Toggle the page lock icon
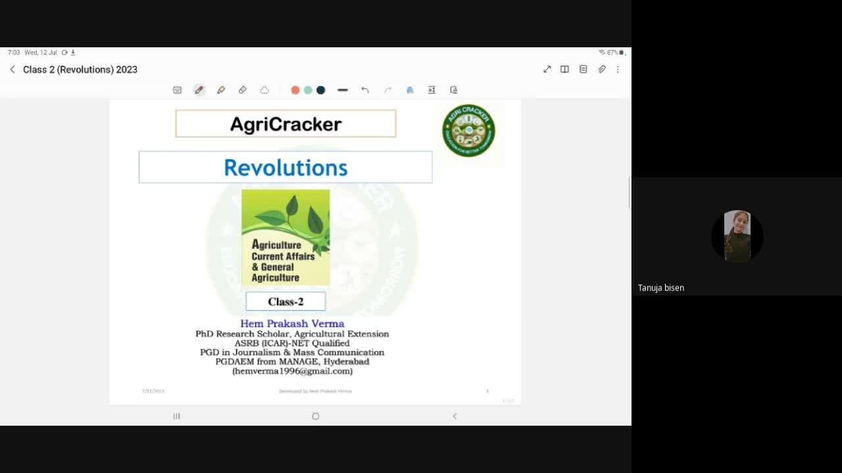 453,90
